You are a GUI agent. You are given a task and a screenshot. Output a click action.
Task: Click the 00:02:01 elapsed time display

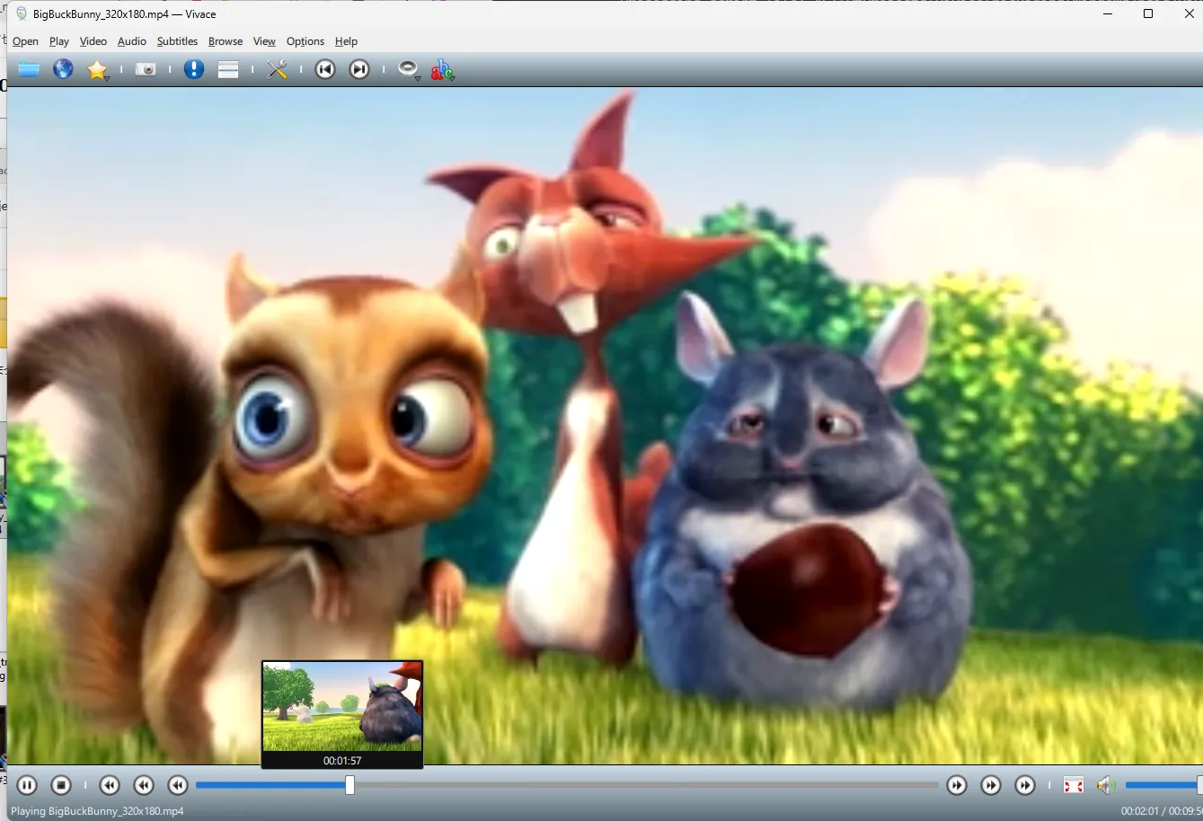[1140, 811]
